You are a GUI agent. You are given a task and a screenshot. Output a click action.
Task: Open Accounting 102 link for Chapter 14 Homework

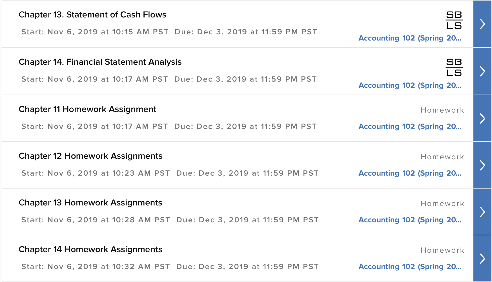coord(410,267)
